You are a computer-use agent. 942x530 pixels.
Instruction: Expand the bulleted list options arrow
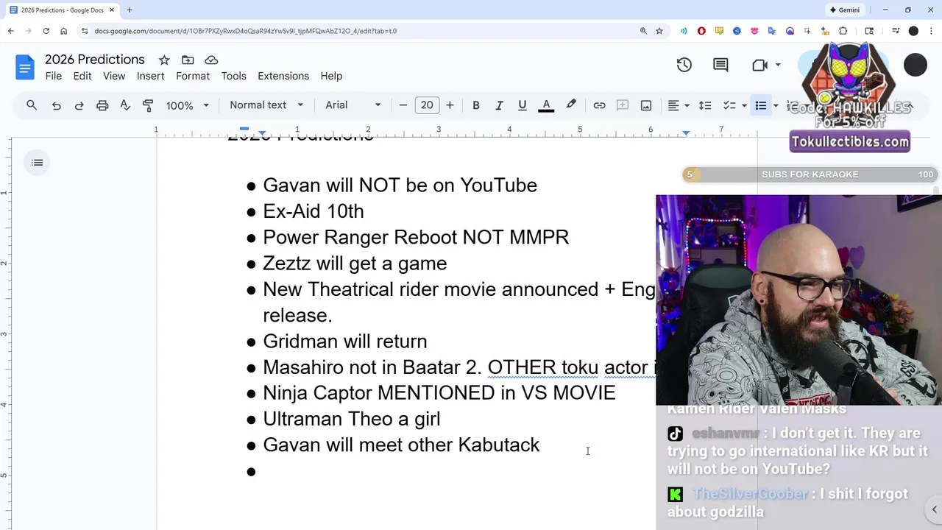click(x=776, y=105)
